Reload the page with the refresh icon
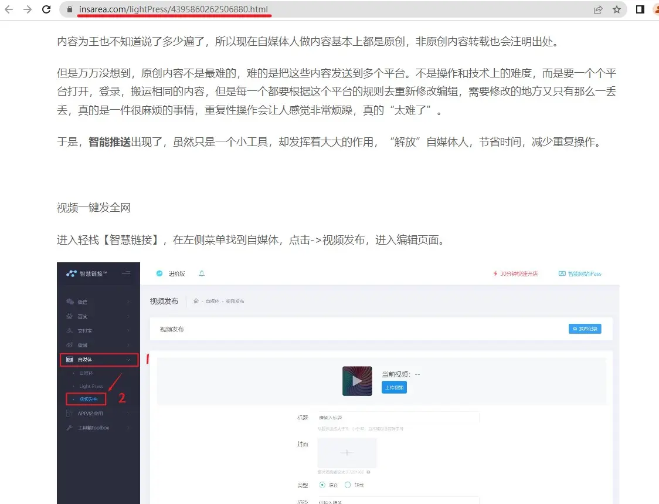The width and height of the screenshot is (659, 504). (x=46, y=9)
